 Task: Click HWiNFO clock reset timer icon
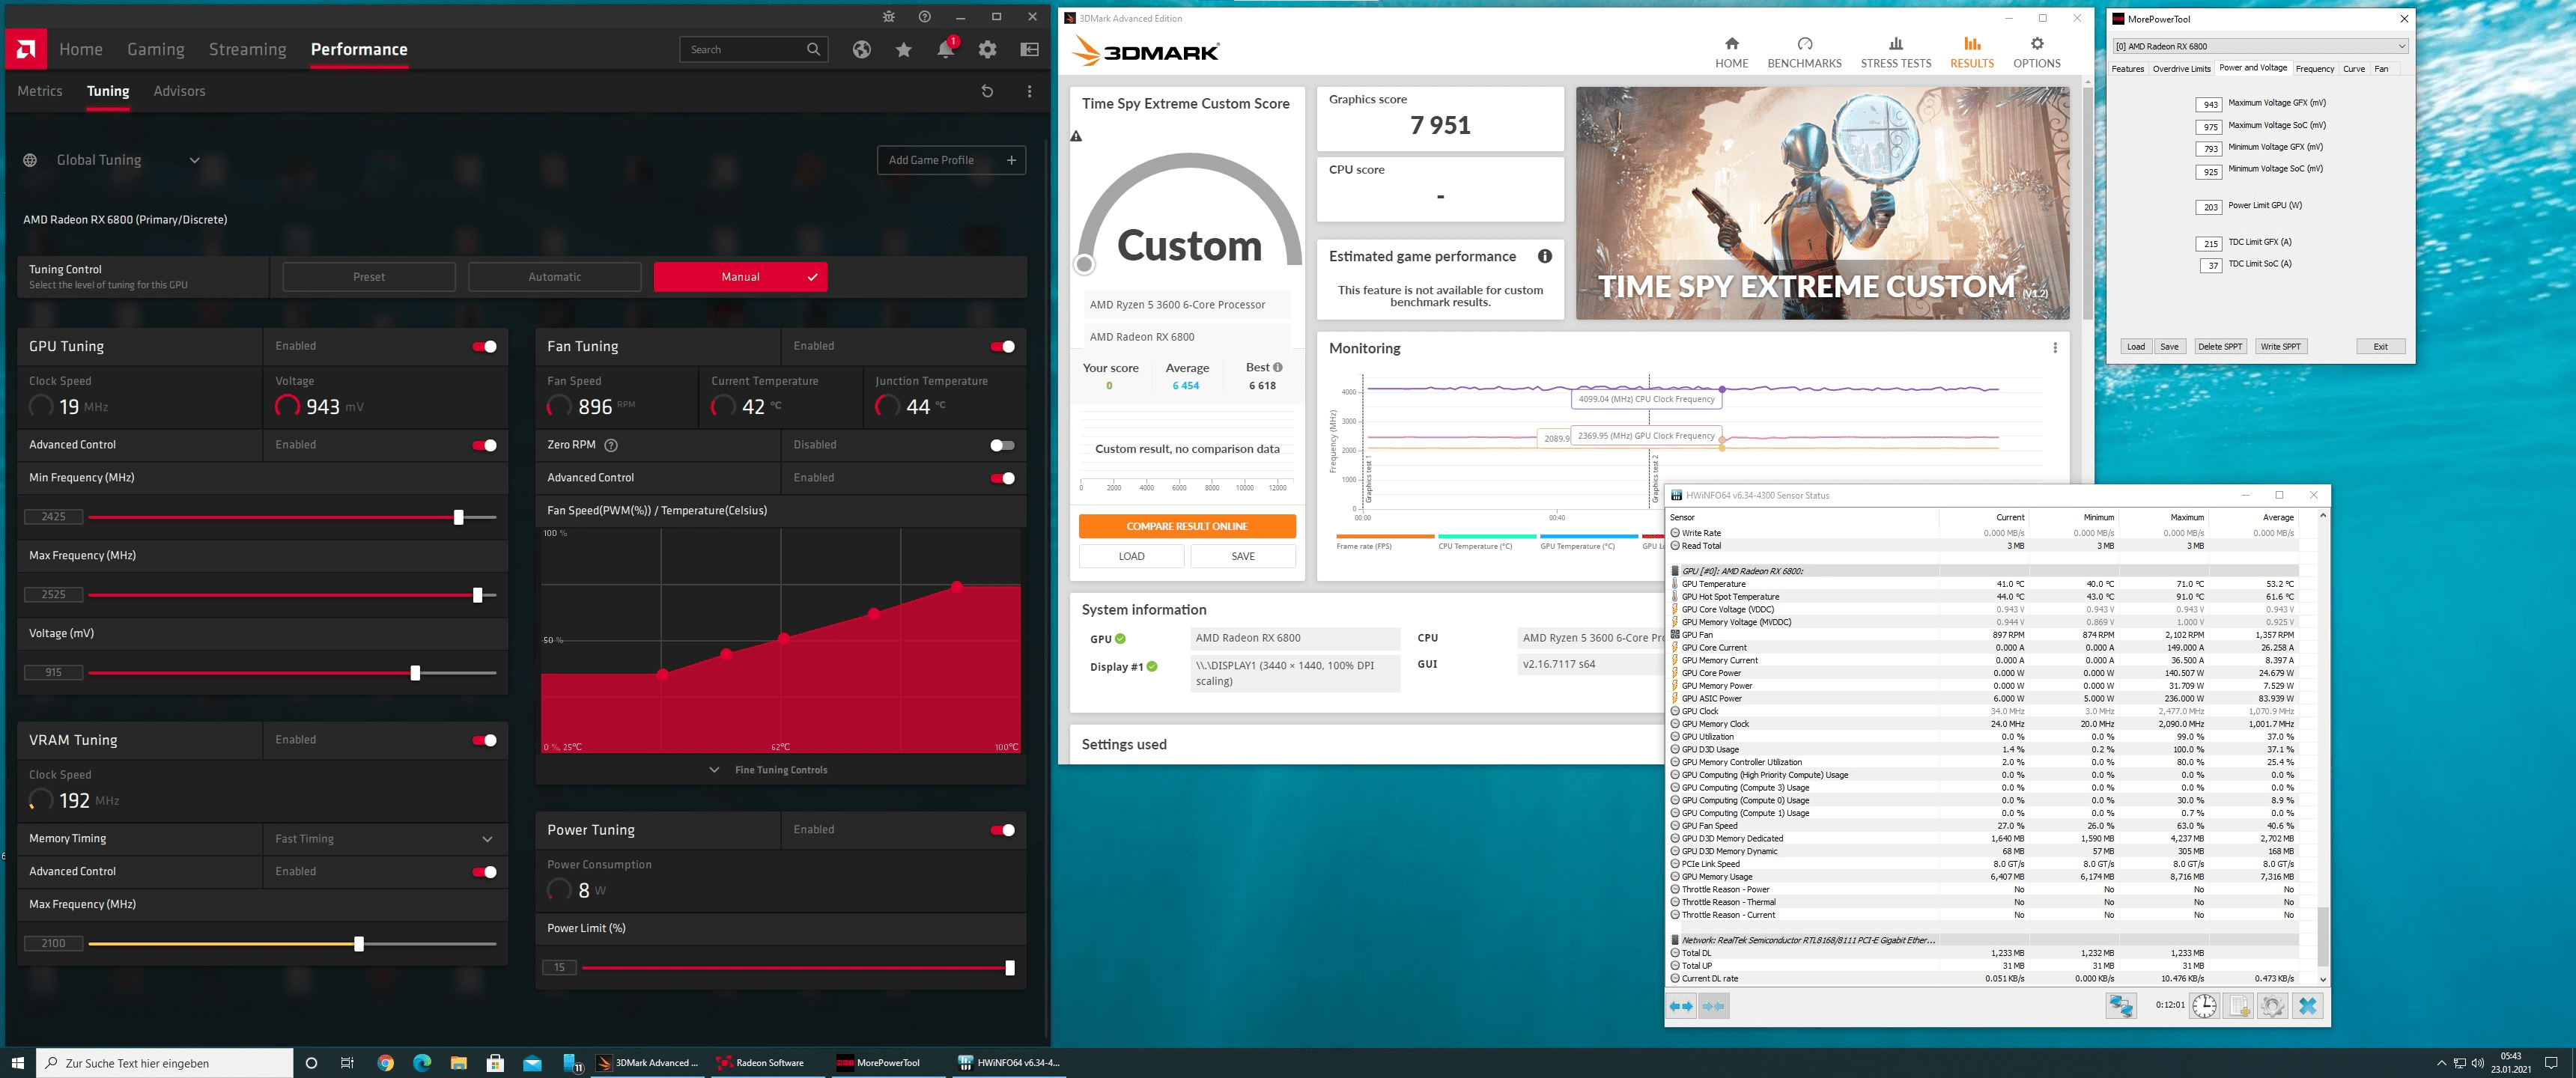[2204, 1006]
